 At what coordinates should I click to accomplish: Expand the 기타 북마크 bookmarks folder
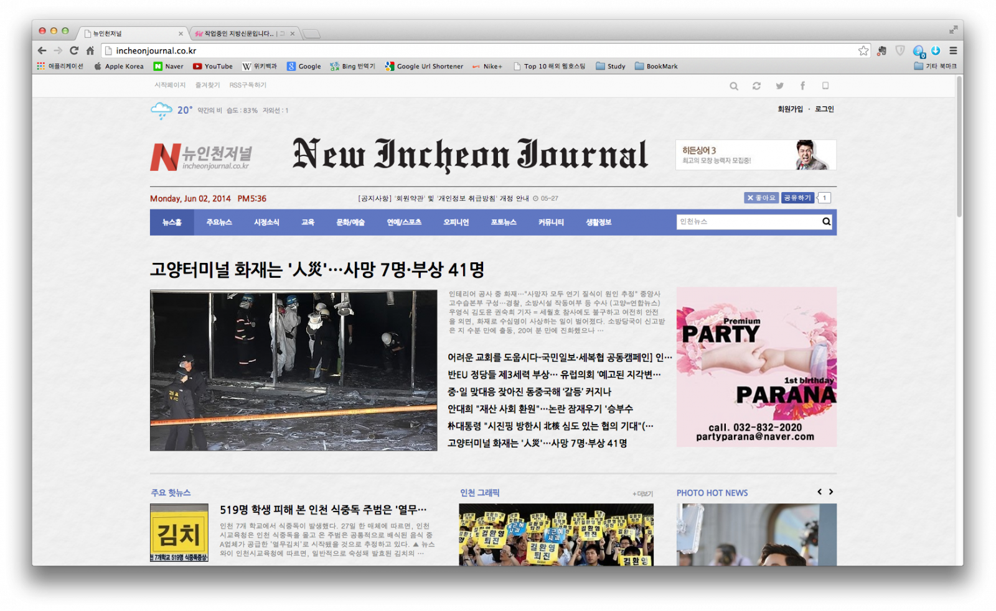(935, 67)
